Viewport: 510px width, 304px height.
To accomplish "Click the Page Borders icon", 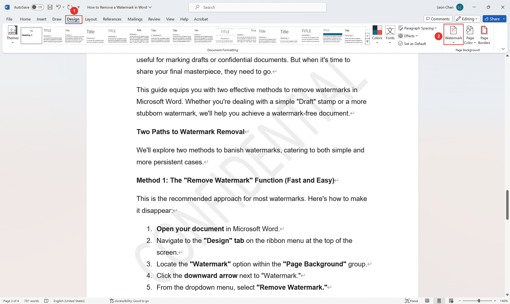I will tap(484, 35).
